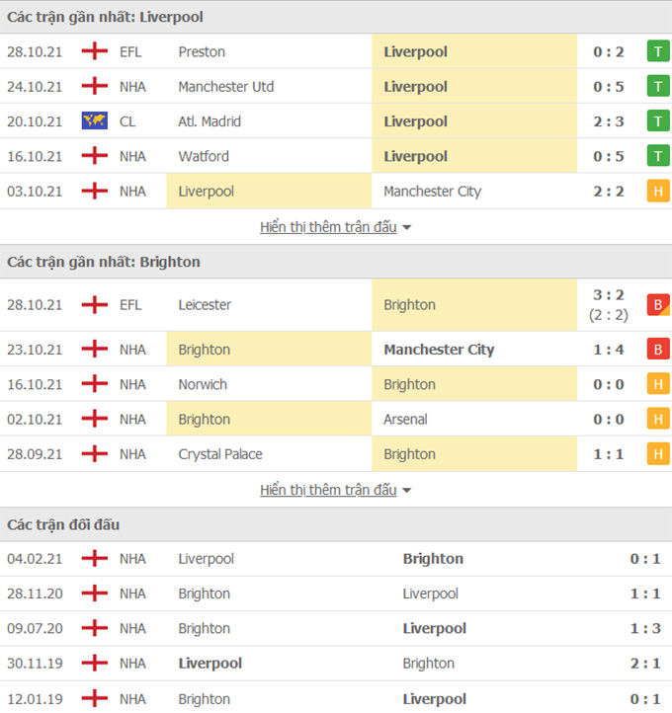Show more matches link under Liverpool section

(328, 227)
